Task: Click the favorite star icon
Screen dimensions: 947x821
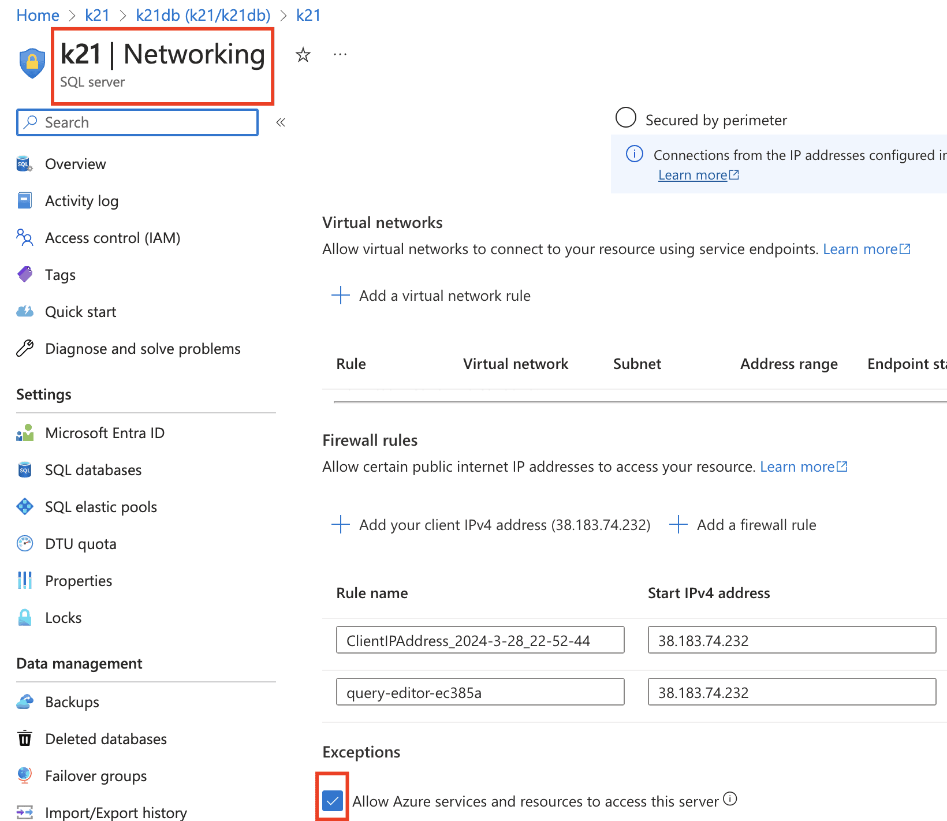Action: pos(303,55)
